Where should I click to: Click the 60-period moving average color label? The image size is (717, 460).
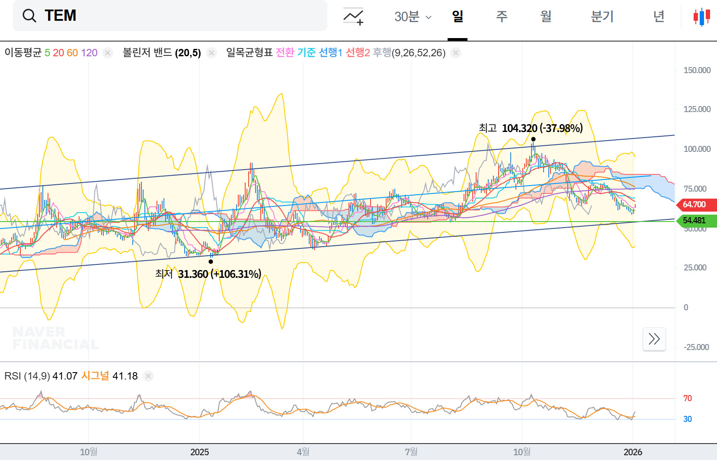tap(72, 53)
